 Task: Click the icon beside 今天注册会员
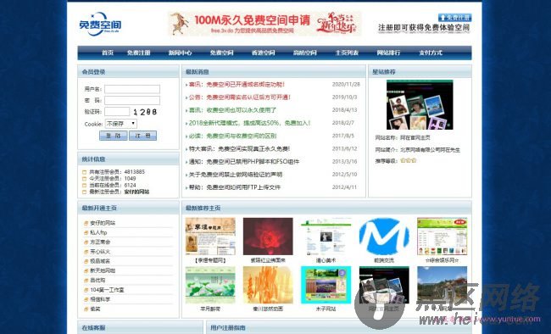[x=84, y=179]
